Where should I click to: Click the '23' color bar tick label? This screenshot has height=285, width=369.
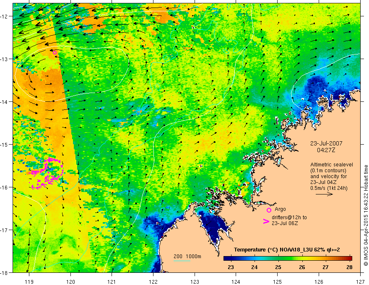(231, 267)
